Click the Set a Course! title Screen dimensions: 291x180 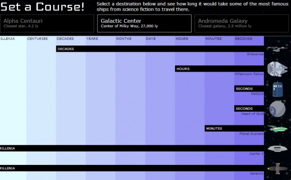[x=42, y=7]
